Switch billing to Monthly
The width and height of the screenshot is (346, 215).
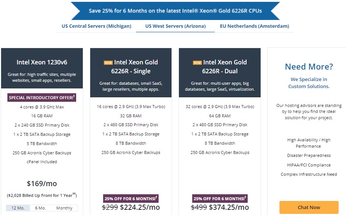click(64, 208)
